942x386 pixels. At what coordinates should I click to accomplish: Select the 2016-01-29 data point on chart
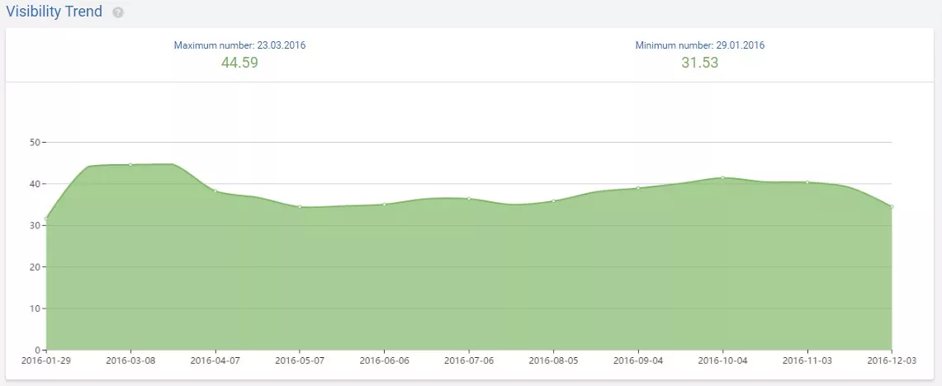pos(46,219)
